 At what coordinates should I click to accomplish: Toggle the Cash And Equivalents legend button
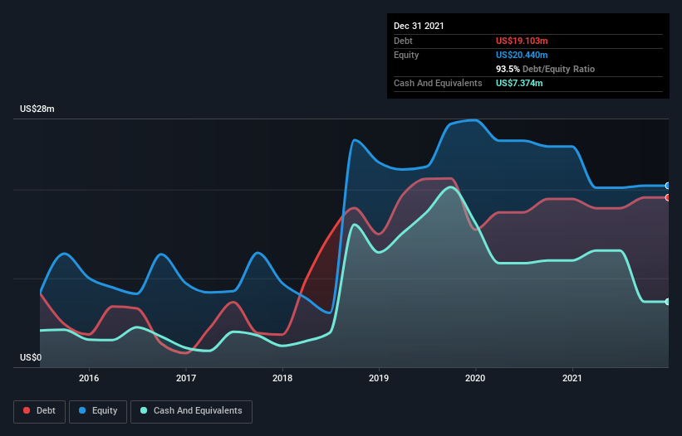click(191, 411)
